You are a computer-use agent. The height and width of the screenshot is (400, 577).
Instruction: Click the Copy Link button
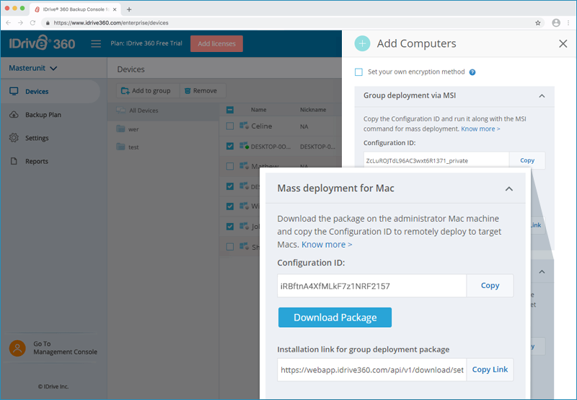490,370
